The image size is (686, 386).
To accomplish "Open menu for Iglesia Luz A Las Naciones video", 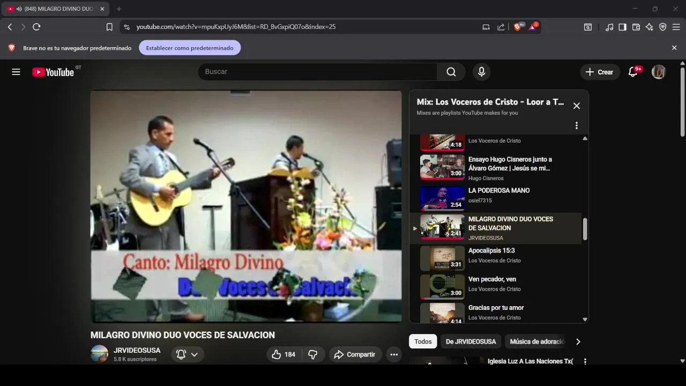I will click(x=585, y=362).
